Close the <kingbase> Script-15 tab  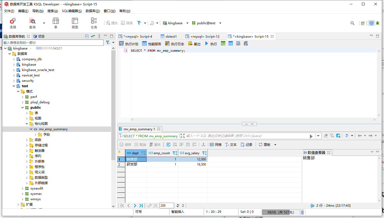pyautogui.click(x=272, y=36)
